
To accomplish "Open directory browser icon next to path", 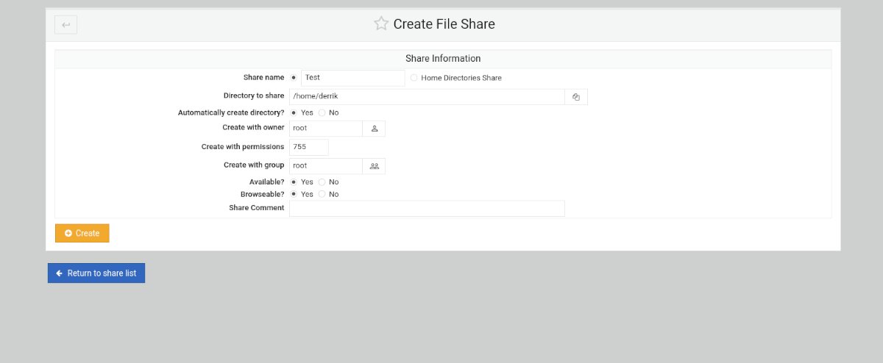I will pos(576,97).
